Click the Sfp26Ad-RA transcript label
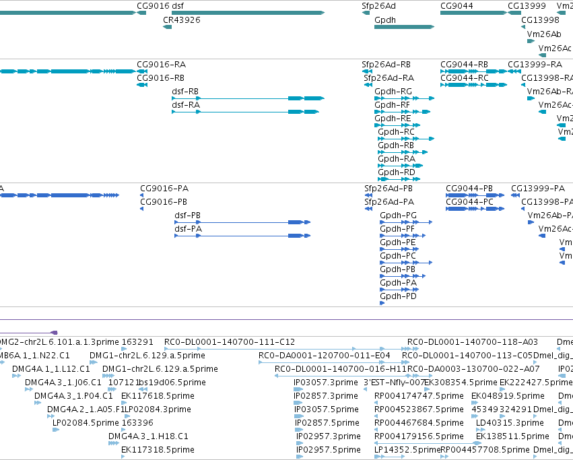The height and width of the screenshot is (460, 573). tap(389, 78)
